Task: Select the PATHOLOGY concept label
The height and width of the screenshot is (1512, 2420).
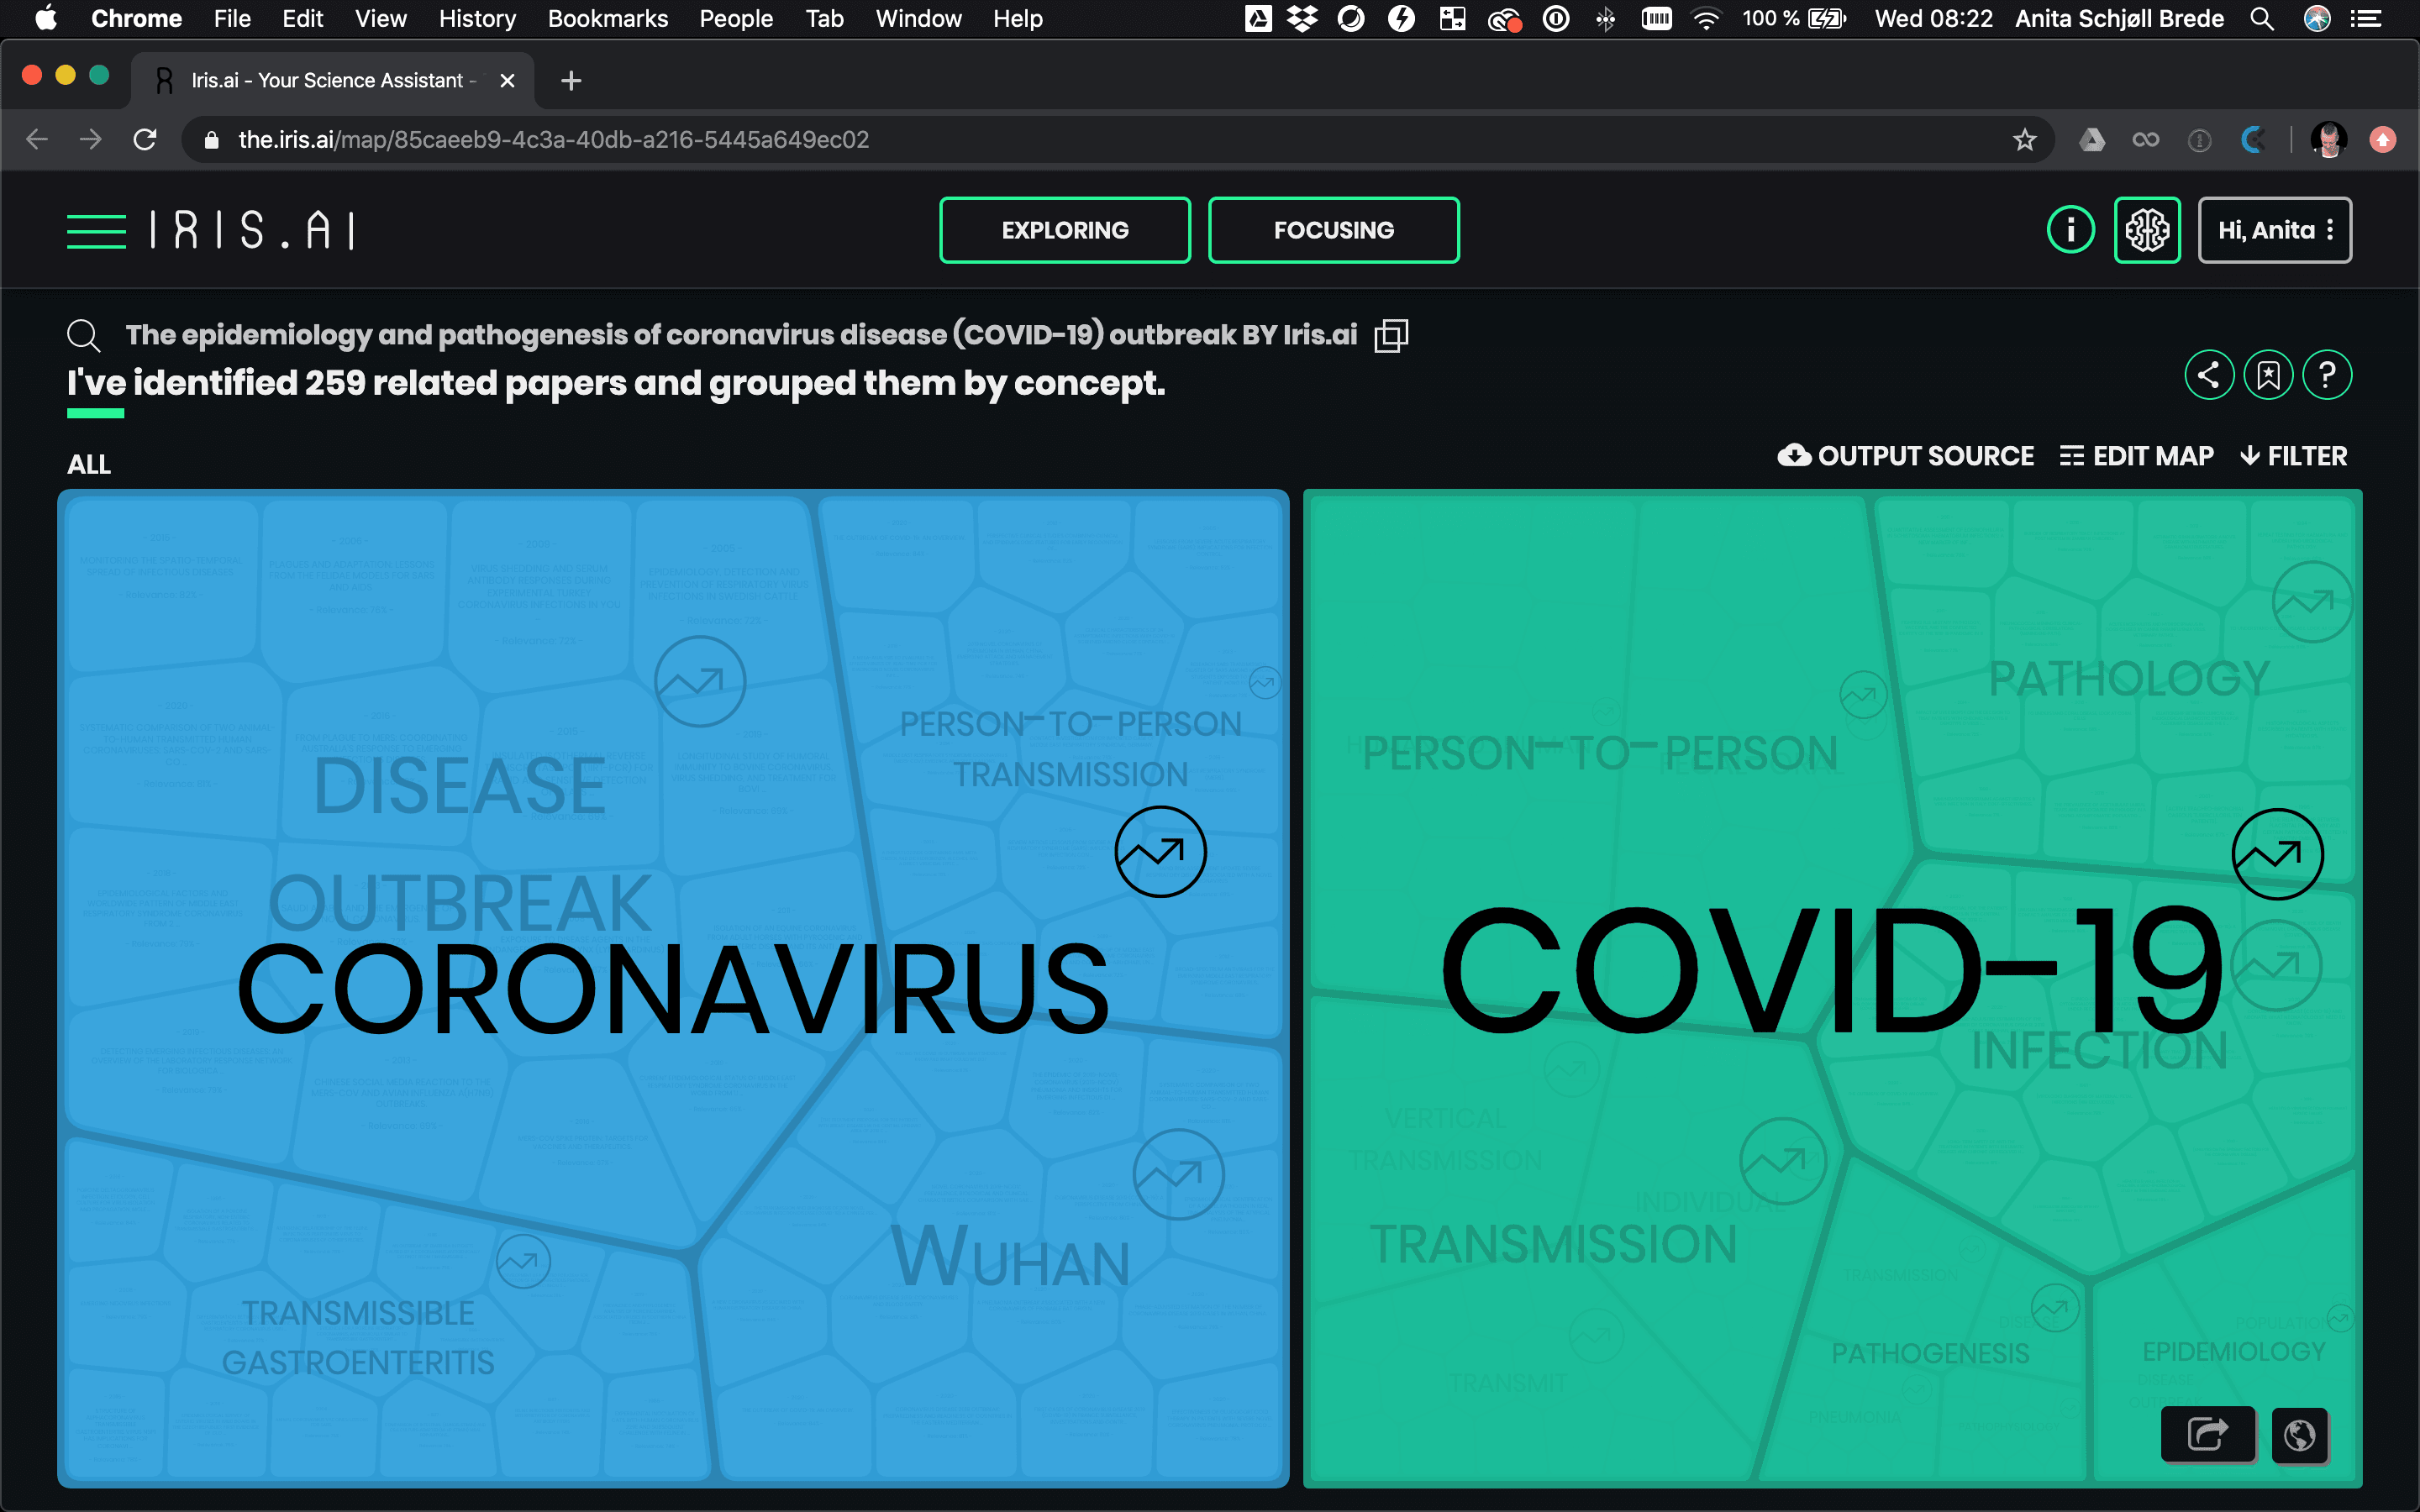Action: coord(2129,678)
